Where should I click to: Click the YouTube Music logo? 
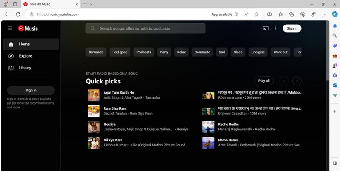(28, 28)
